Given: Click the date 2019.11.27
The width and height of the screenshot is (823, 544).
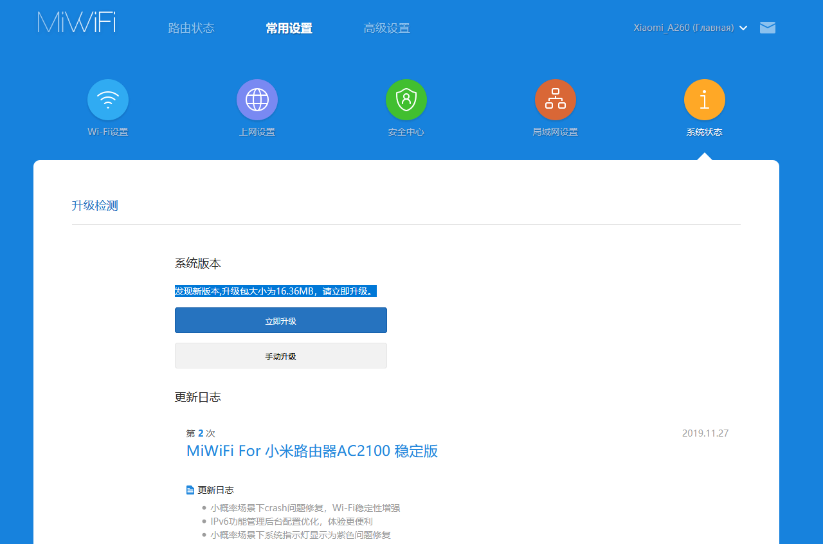Looking at the screenshot, I should pyautogui.click(x=705, y=433).
